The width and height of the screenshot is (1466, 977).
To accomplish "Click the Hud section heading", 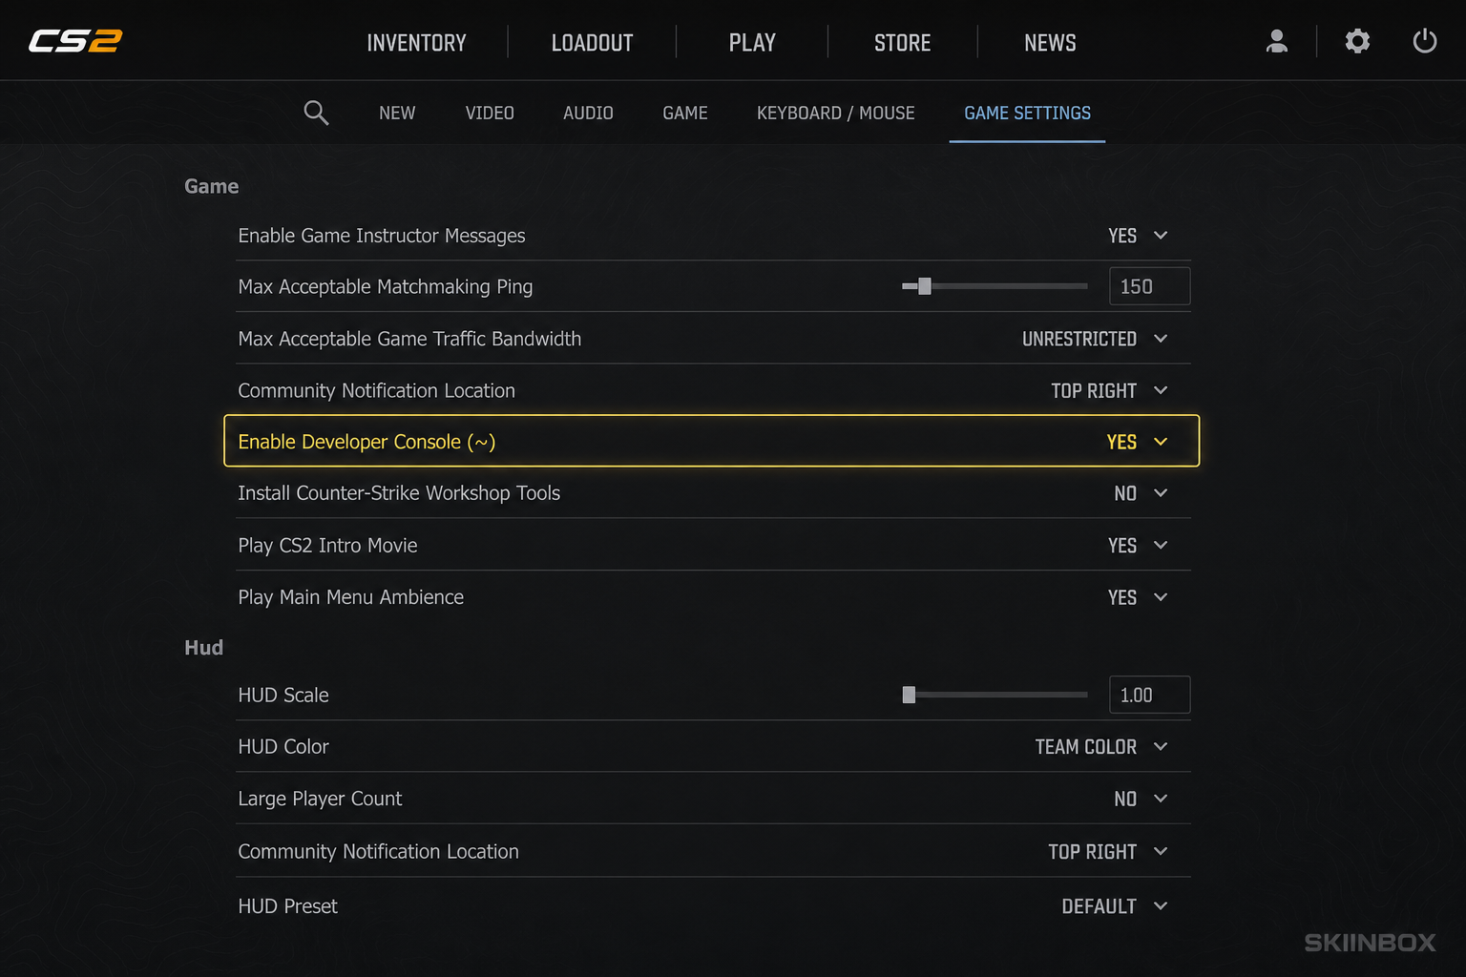I will coord(203,648).
